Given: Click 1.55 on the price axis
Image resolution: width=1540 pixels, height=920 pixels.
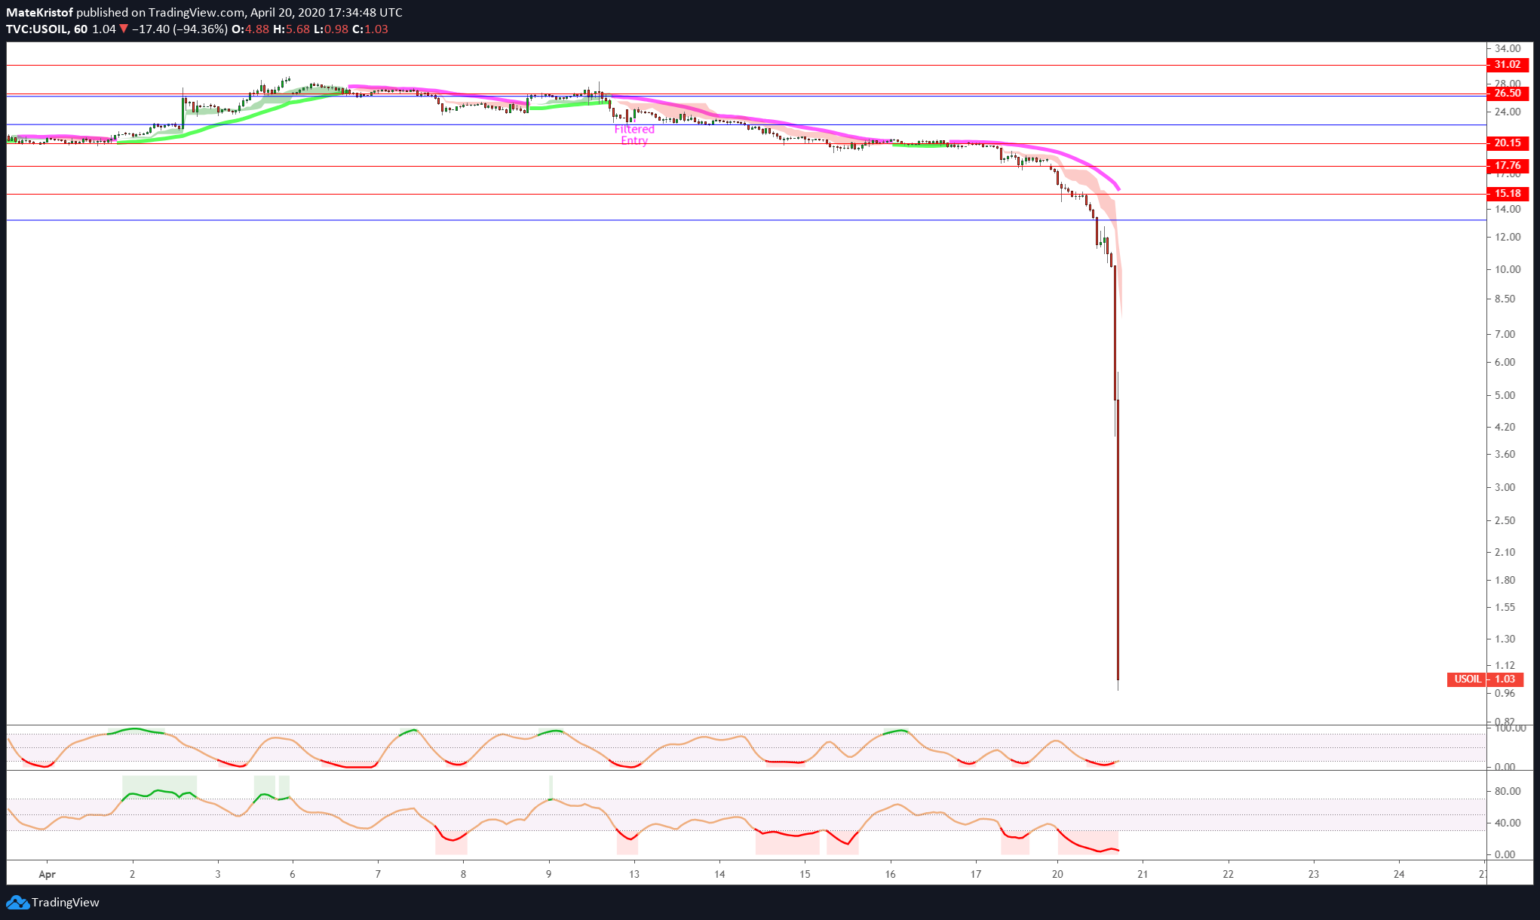Looking at the screenshot, I should (1505, 607).
